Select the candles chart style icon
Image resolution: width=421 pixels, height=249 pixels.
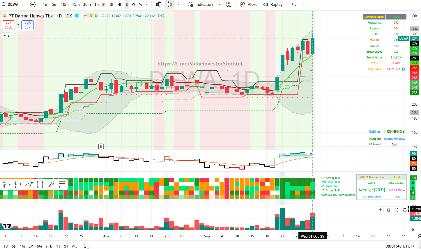coord(170,4)
